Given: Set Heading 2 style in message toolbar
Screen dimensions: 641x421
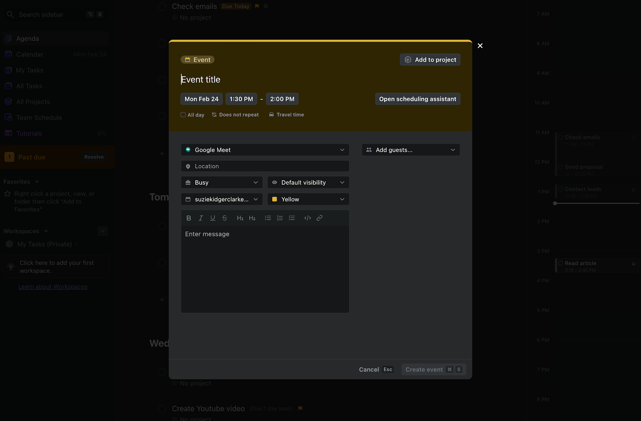Looking at the screenshot, I should point(252,218).
